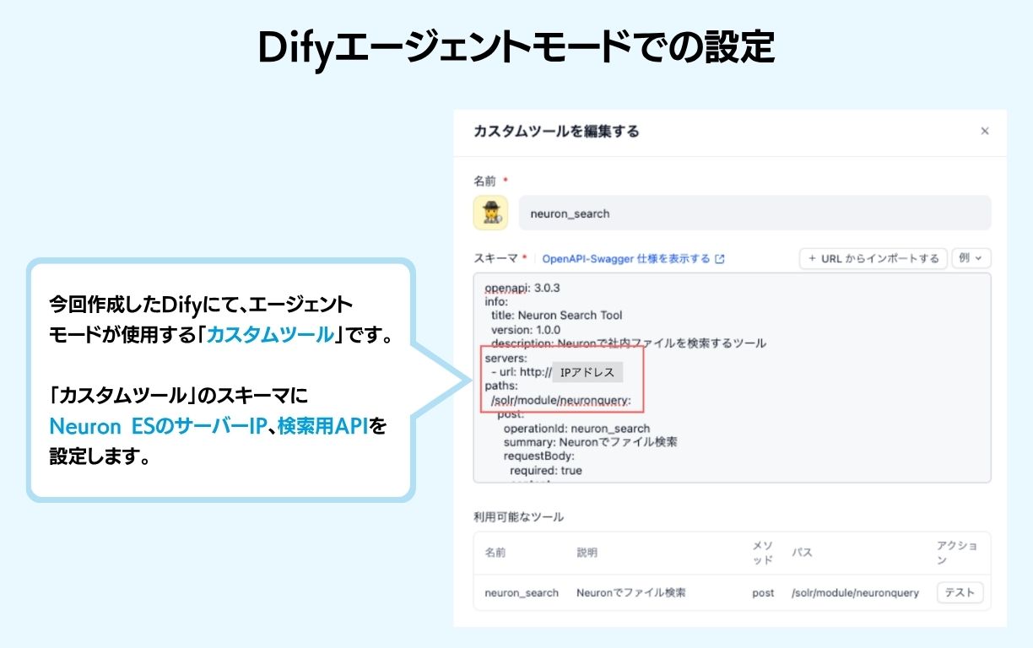The width and height of the screenshot is (1033, 648).
Task: Click the パス column header
Action: point(802,553)
